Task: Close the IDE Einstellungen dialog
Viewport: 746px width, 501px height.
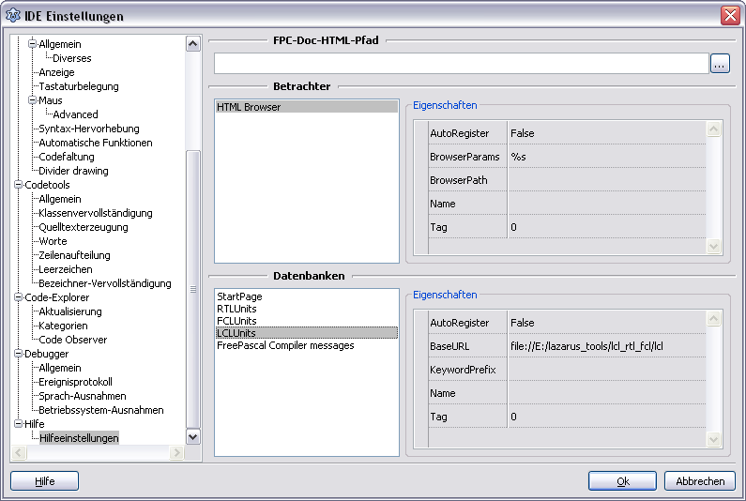Action: [730, 16]
